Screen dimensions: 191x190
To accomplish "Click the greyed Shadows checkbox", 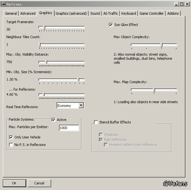I will (x=101, y=135).
